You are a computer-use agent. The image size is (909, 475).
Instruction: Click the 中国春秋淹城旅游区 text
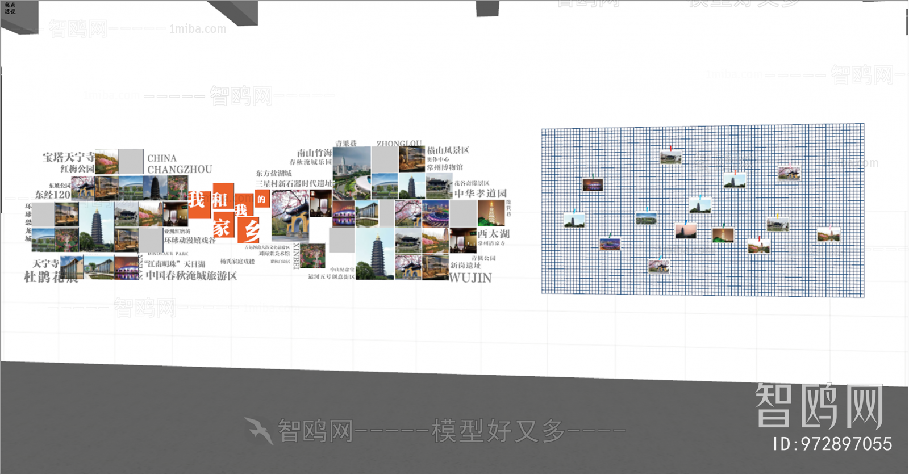[x=191, y=276]
